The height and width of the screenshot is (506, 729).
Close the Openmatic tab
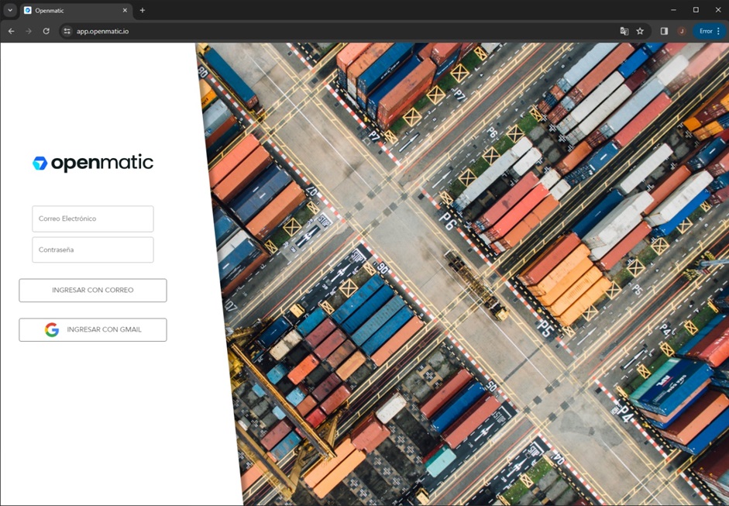coord(125,10)
